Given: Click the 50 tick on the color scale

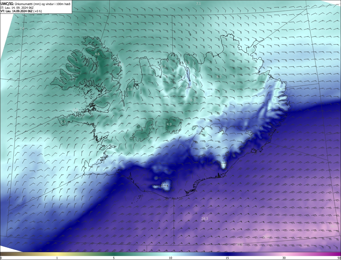Looking at the screenshot, I should [339, 258].
